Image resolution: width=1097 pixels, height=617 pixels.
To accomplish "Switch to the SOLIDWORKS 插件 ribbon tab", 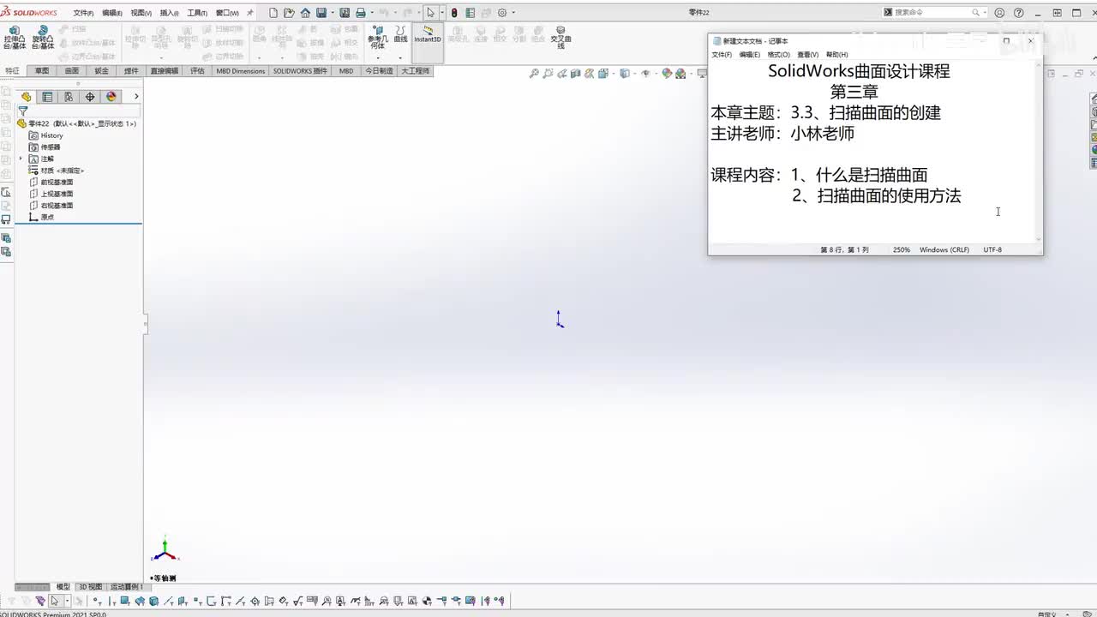I will point(301,71).
